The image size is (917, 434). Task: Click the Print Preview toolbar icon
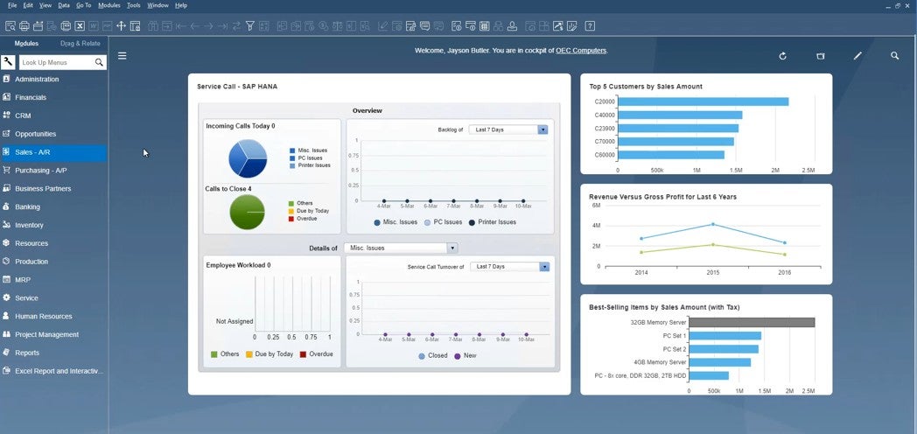coord(10,25)
